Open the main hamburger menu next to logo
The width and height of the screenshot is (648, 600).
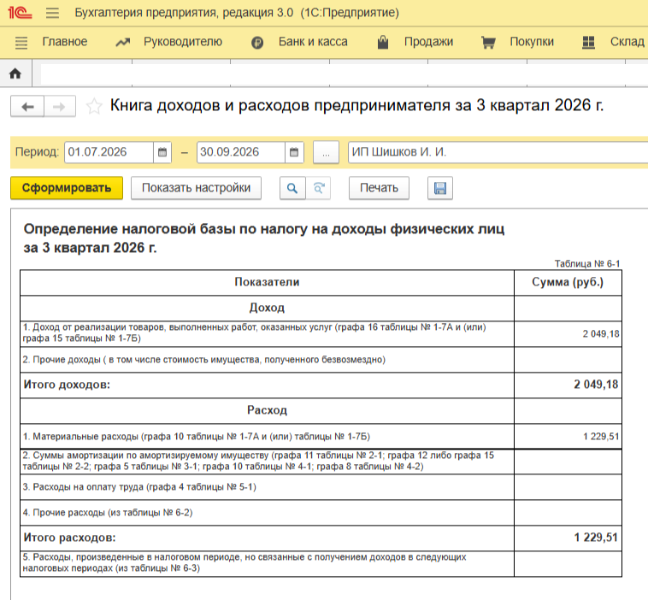point(52,13)
